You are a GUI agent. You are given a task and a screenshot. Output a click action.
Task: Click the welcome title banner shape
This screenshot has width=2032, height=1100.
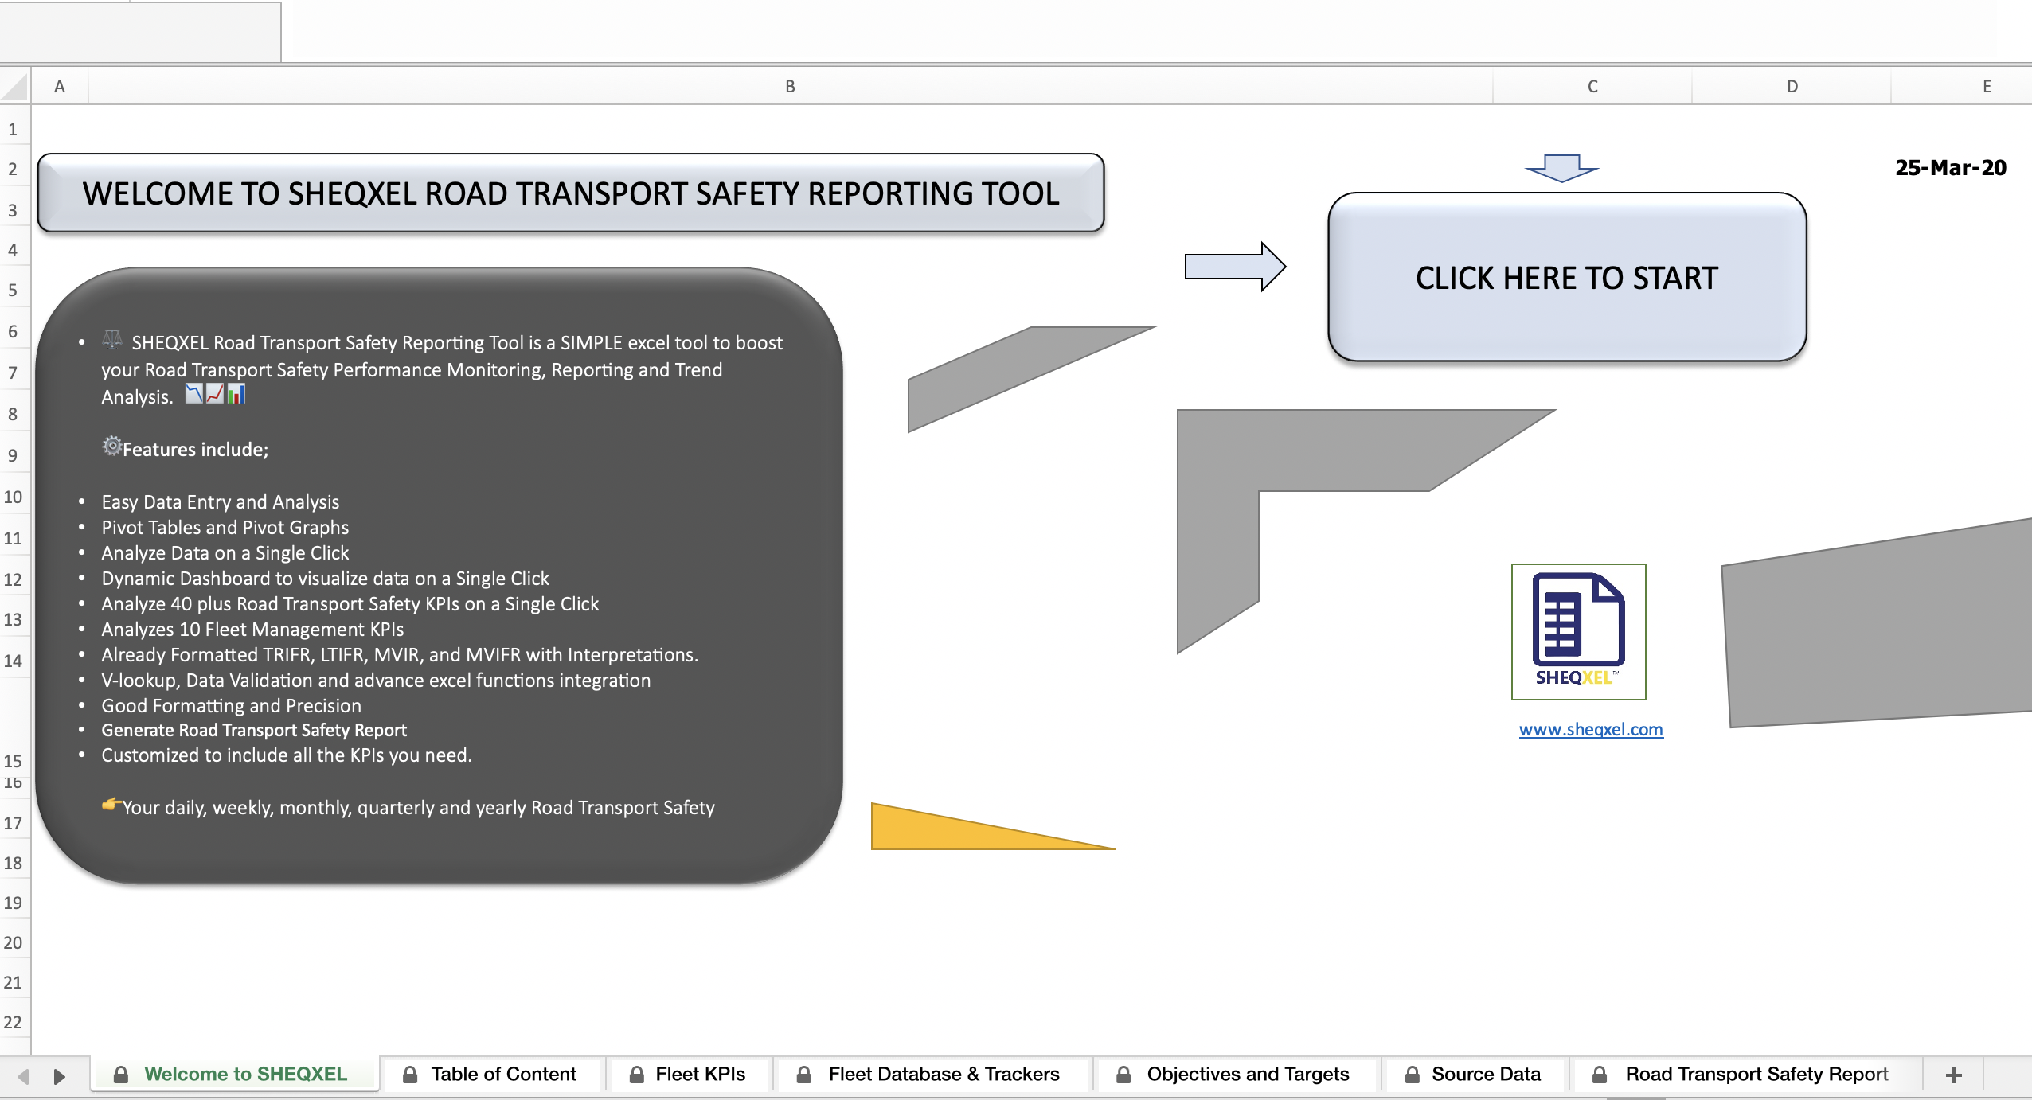click(x=571, y=193)
